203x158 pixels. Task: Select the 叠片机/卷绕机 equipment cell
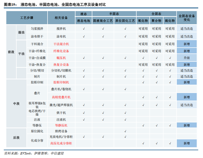61,89
